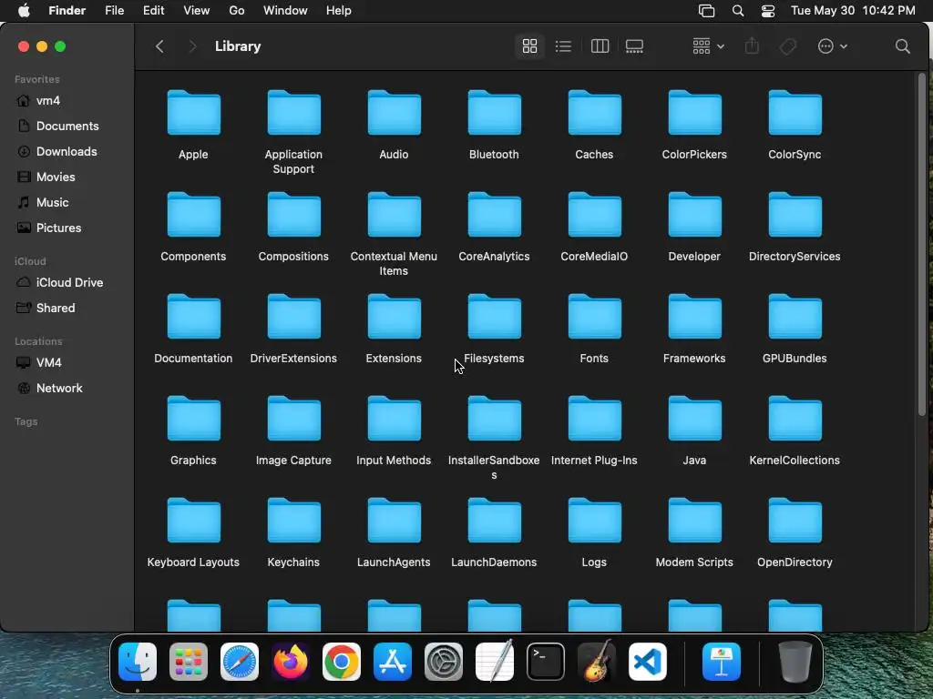The width and height of the screenshot is (933, 699).
Task: Select the Fonts folder
Action: click(594, 317)
